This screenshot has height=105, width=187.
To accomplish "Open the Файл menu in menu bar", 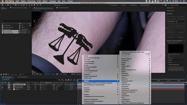I will point(17,1).
